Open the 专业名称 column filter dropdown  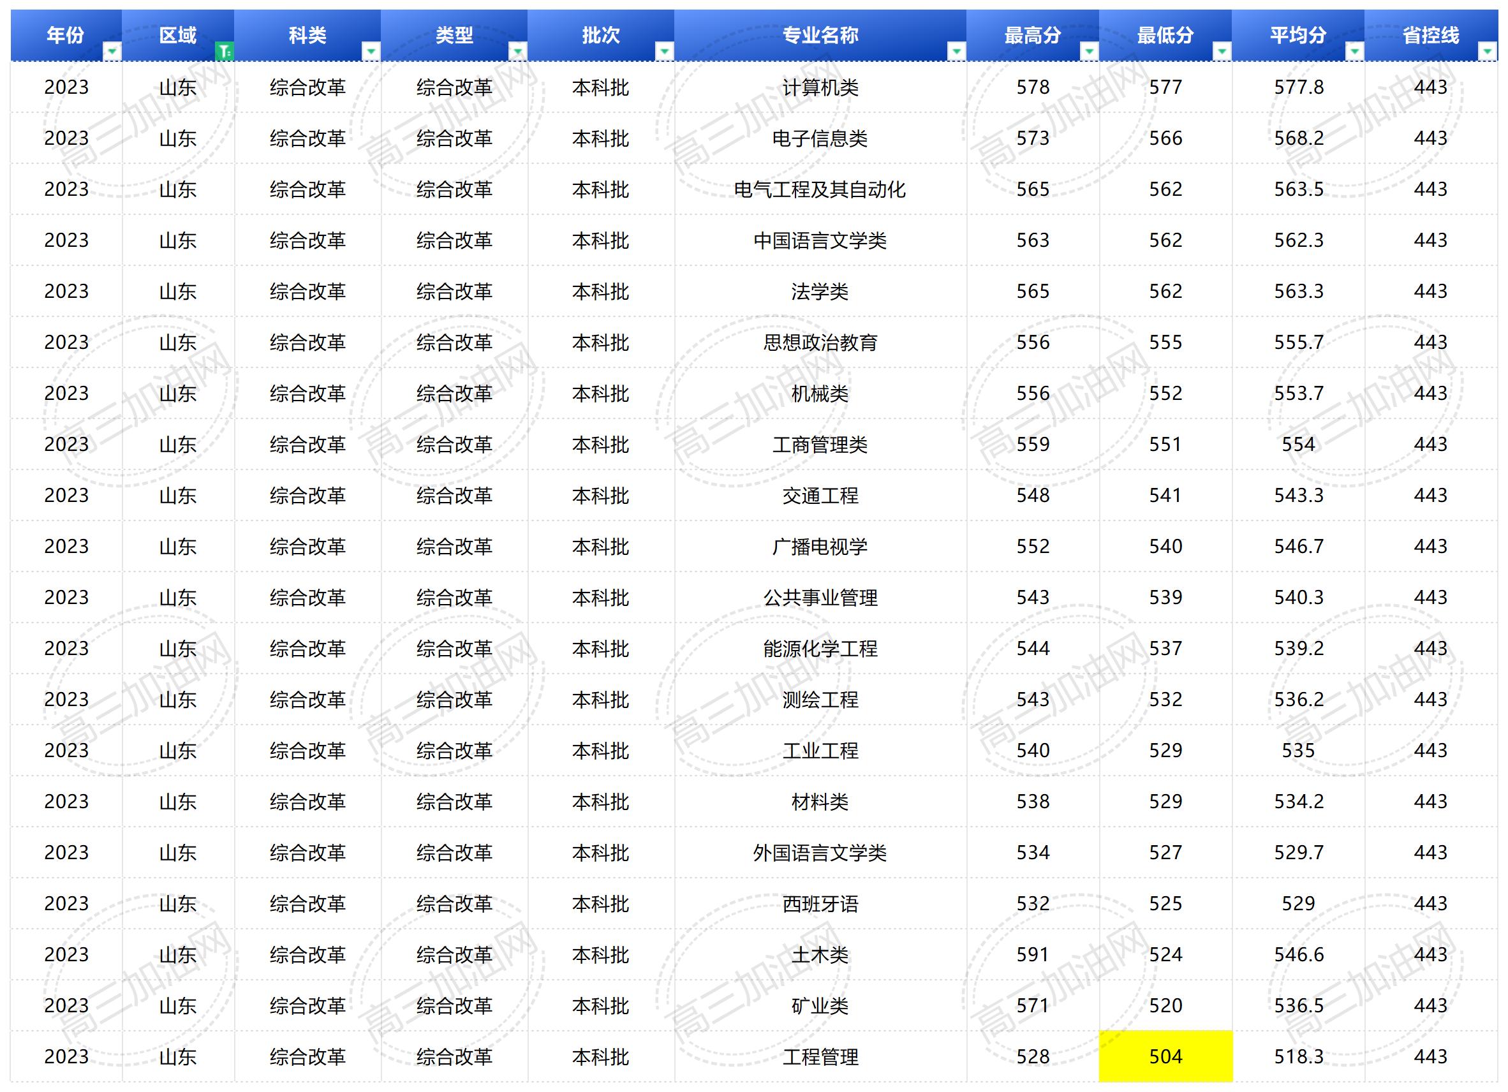(957, 51)
